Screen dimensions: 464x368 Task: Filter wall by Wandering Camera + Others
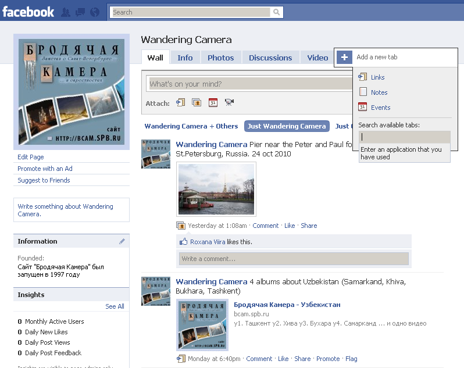pyautogui.click(x=191, y=126)
